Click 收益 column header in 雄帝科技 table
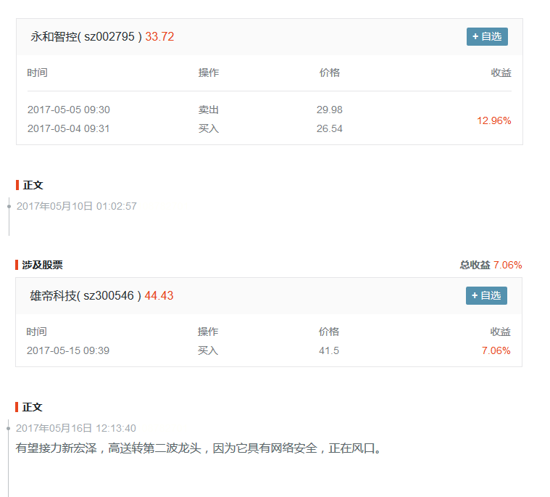Screen dimensions: 550x497 500,332
